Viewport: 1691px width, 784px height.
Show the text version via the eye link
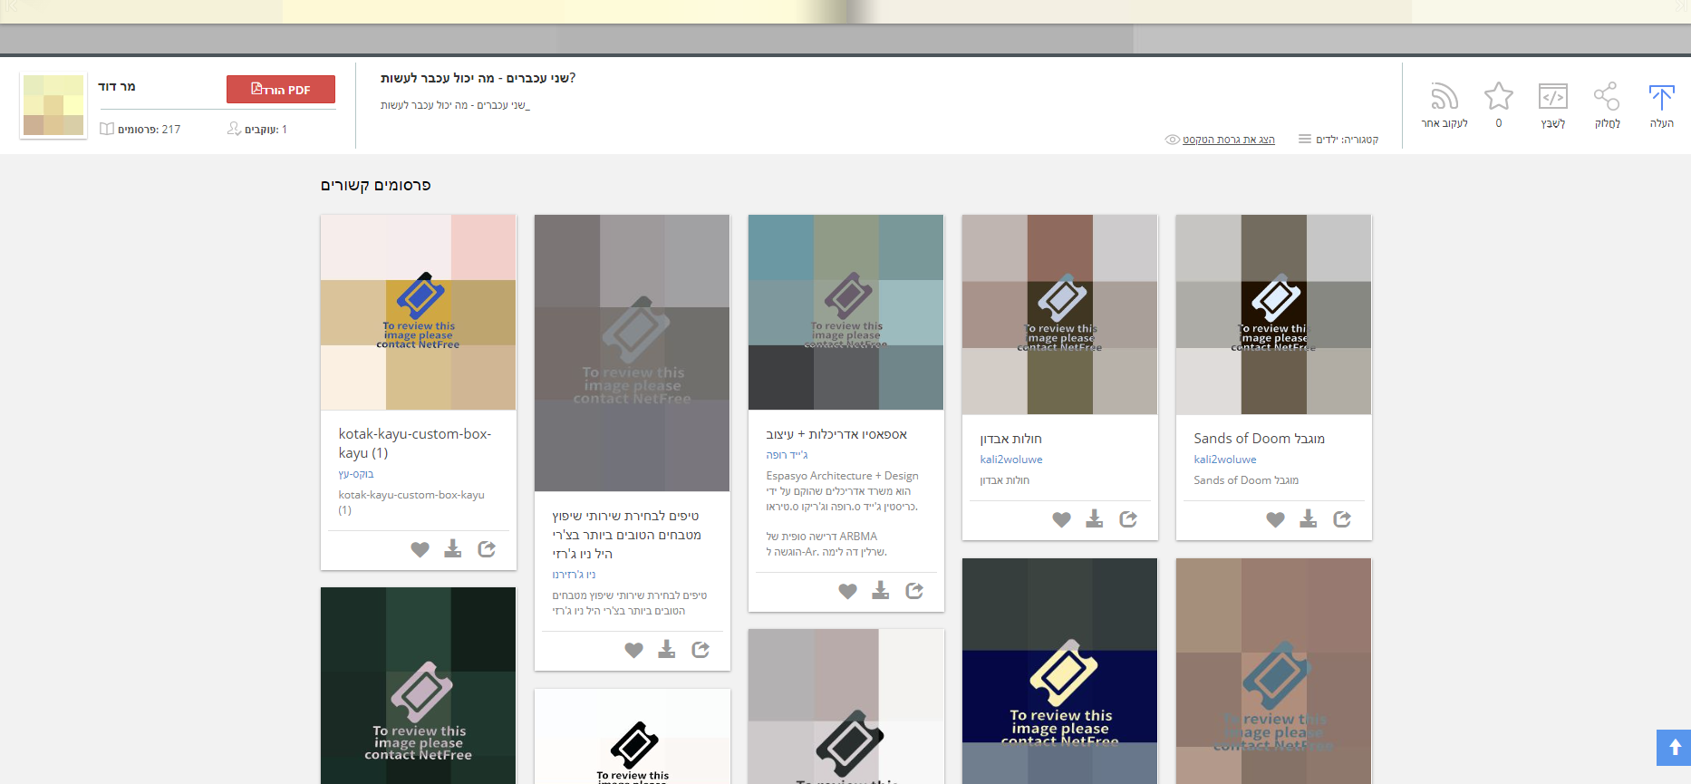click(x=1221, y=140)
